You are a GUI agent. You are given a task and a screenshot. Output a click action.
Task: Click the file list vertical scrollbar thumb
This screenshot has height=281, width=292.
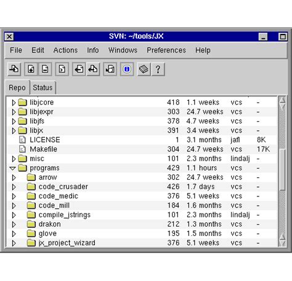283,170
